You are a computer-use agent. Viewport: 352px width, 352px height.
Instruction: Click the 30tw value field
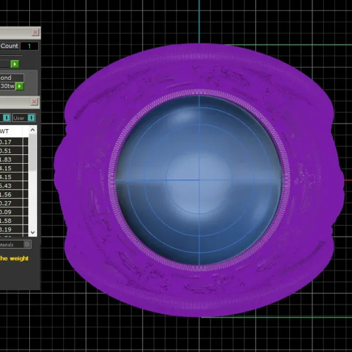pos(8,86)
